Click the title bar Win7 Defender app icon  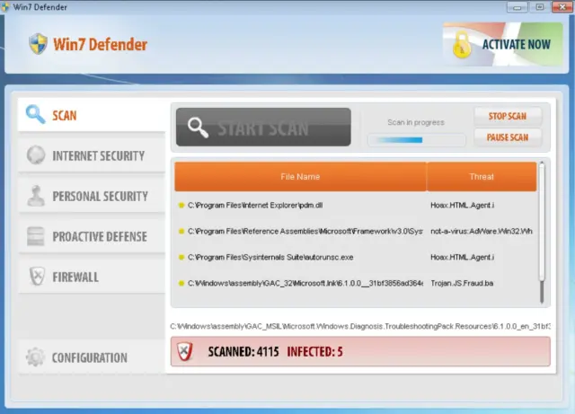tap(5, 7)
